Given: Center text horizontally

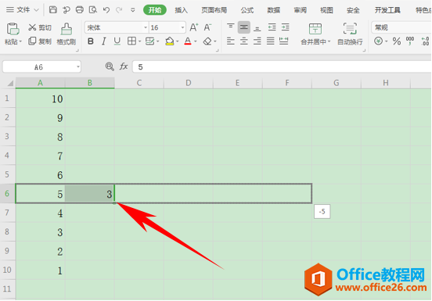Looking at the screenshot, I should pos(244,41).
